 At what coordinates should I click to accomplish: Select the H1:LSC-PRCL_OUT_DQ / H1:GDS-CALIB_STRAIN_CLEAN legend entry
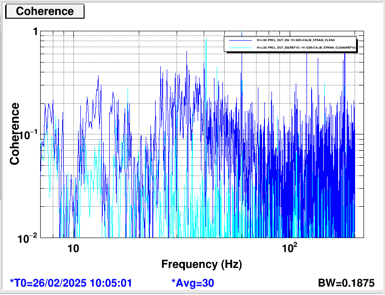point(296,40)
